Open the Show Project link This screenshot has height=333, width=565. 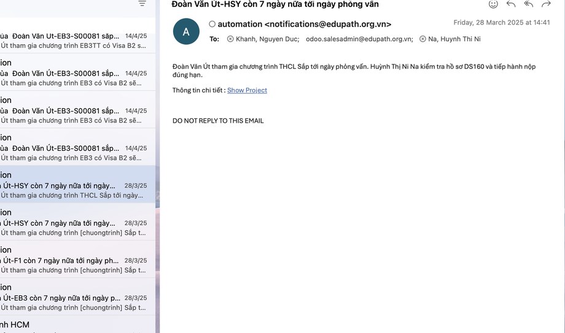pyautogui.click(x=247, y=90)
